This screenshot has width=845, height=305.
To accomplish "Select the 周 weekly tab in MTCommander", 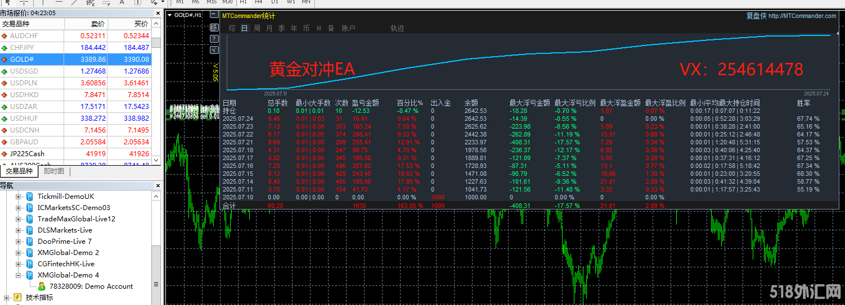I will click(x=257, y=28).
